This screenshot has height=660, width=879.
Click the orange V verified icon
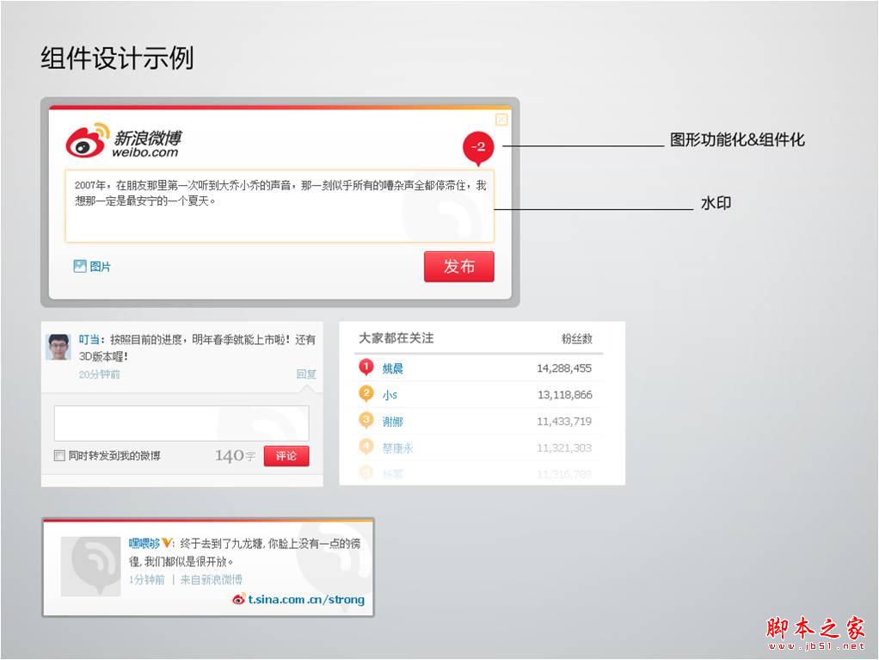(167, 544)
